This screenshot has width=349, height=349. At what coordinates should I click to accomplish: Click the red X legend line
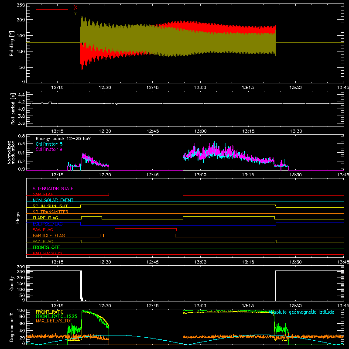(52, 9)
